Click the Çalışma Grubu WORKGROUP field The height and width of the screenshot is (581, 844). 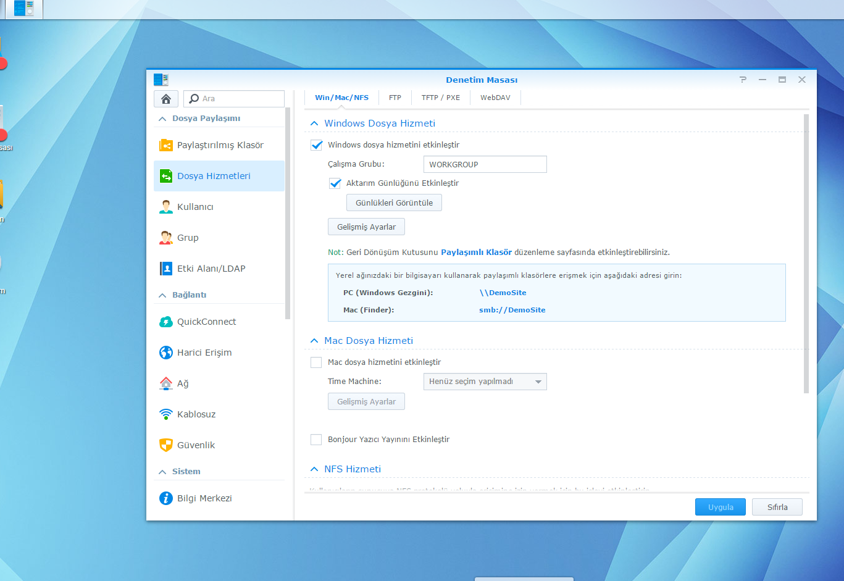click(x=485, y=165)
